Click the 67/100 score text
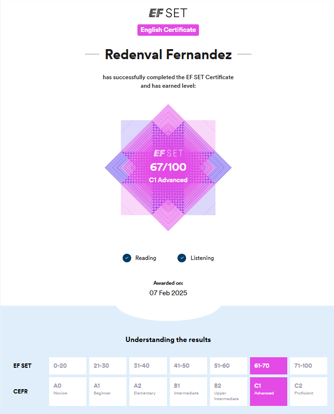 pos(168,167)
